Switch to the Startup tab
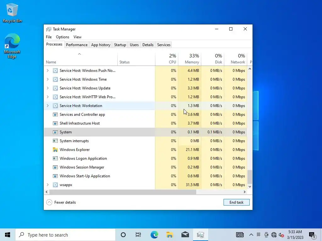322x241 pixels. click(120, 45)
